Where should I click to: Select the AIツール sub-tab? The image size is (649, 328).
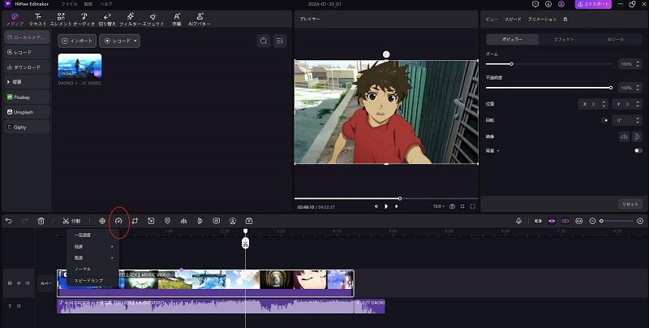tap(616, 39)
